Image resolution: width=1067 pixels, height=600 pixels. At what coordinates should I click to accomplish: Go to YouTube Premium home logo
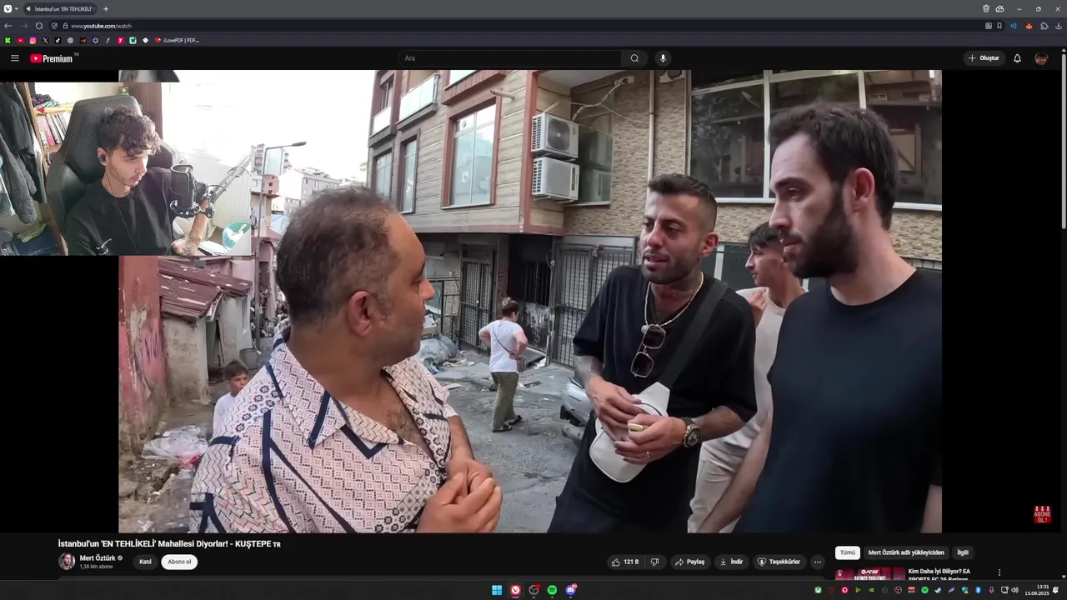(x=52, y=58)
